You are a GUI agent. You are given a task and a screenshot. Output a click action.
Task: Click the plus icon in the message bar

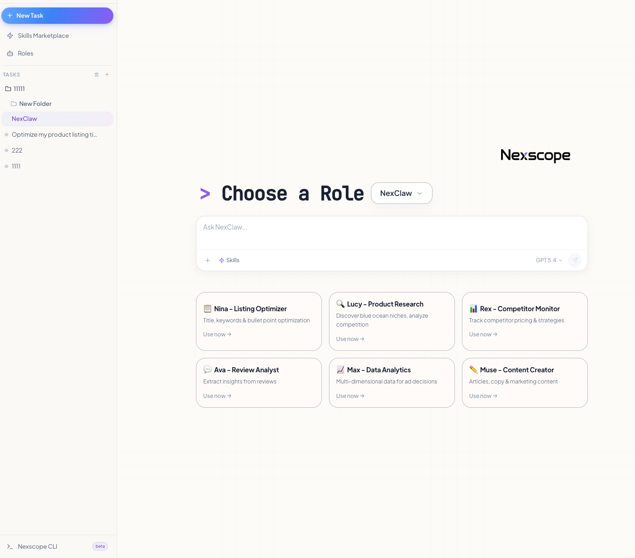tap(208, 260)
